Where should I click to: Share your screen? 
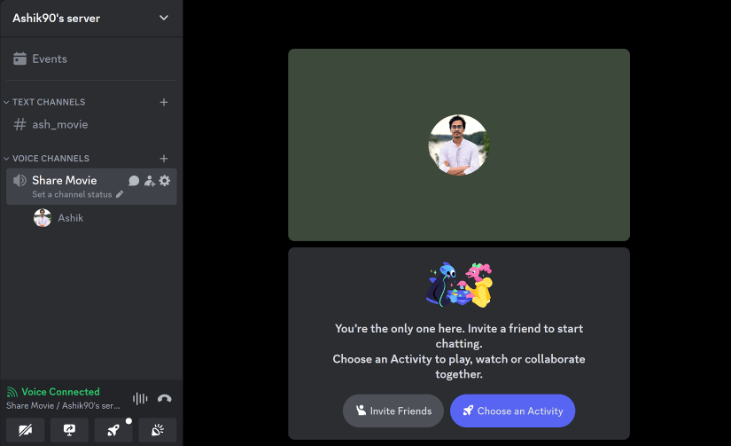(x=69, y=430)
